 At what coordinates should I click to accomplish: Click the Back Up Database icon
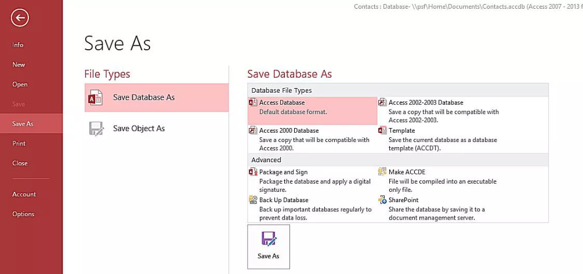pyautogui.click(x=253, y=200)
